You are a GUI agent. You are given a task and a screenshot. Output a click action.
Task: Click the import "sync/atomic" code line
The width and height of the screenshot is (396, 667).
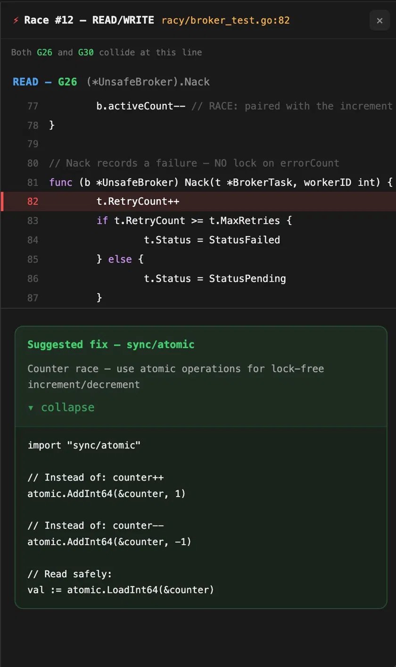pyautogui.click(x=84, y=445)
